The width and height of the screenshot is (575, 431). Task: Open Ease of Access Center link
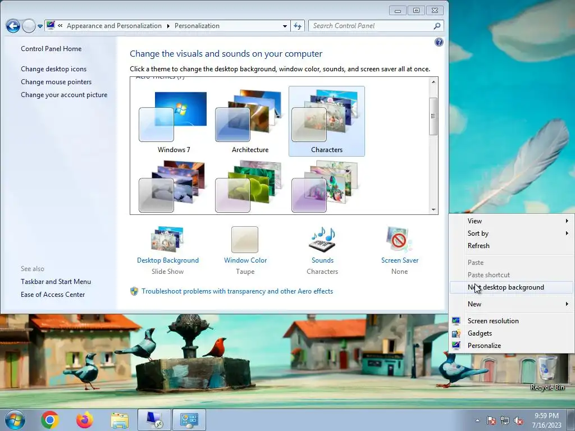click(x=53, y=294)
